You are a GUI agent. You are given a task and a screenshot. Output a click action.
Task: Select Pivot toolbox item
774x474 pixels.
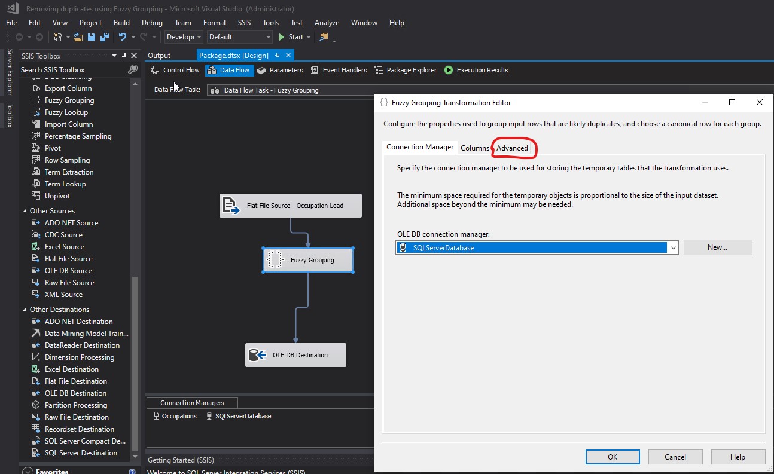pyautogui.click(x=53, y=148)
